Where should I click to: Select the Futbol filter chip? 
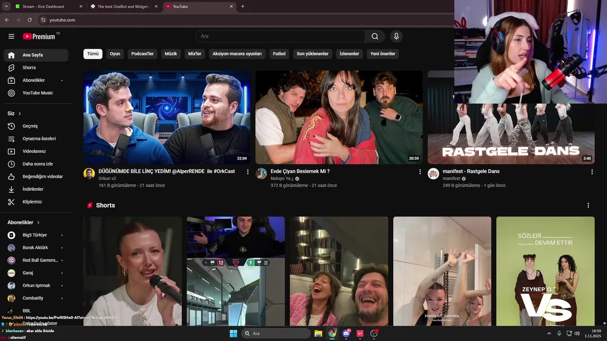tap(279, 54)
